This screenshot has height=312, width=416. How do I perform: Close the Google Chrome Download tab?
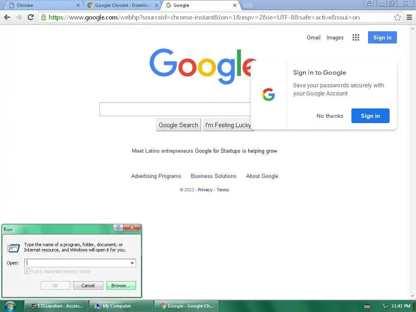pos(156,5)
